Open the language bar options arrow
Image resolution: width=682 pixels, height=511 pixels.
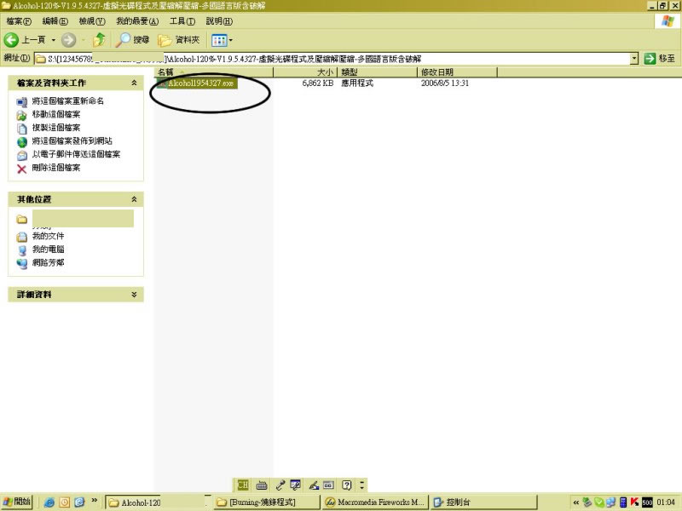361,485
